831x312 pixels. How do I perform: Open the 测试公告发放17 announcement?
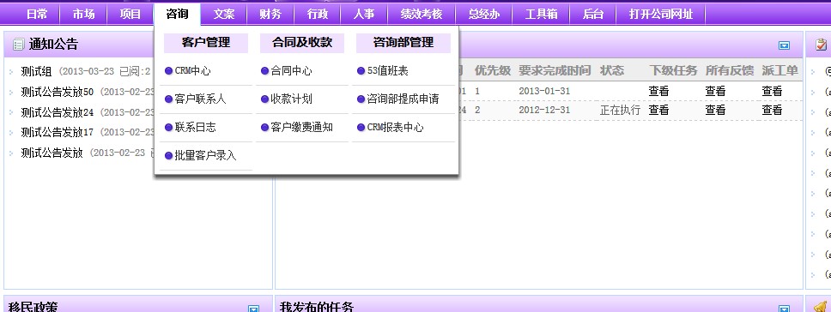[58, 132]
